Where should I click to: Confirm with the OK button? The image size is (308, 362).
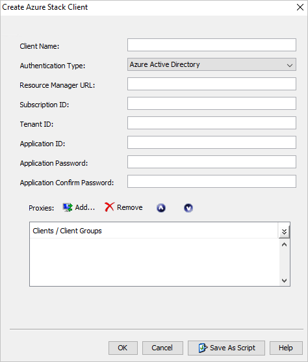pyautogui.click(x=123, y=348)
